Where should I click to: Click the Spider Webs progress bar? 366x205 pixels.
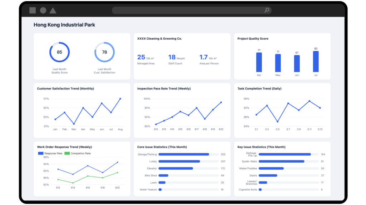tap(281, 161)
